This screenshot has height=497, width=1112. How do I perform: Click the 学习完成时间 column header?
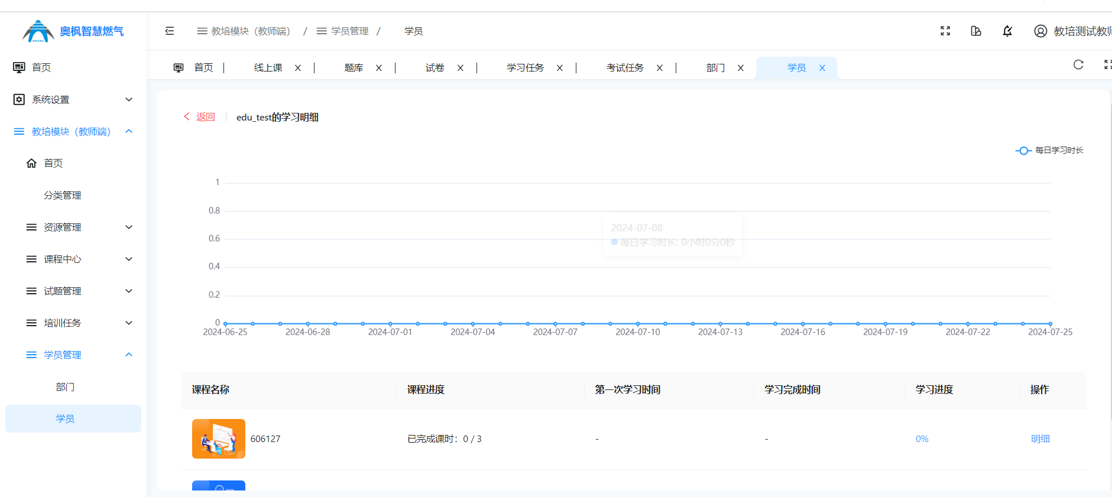[x=792, y=389]
